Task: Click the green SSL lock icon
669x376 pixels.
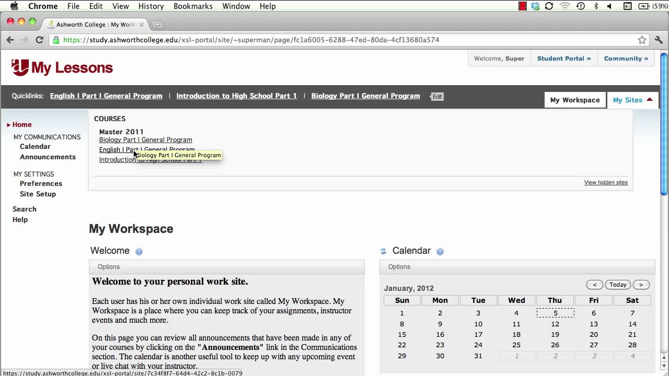Action: (56, 40)
